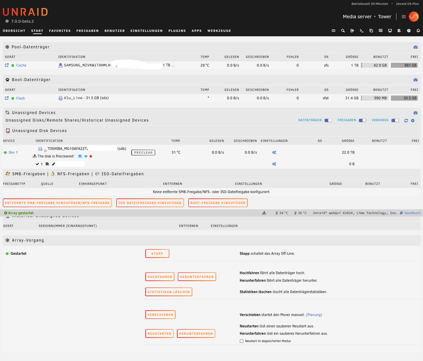Open the Cache browse external-link icon

click(x=7, y=65)
